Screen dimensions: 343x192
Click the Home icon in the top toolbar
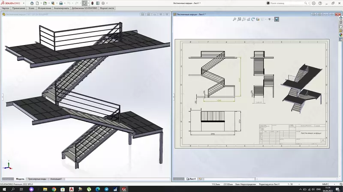pyautogui.click(x=32, y=3)
